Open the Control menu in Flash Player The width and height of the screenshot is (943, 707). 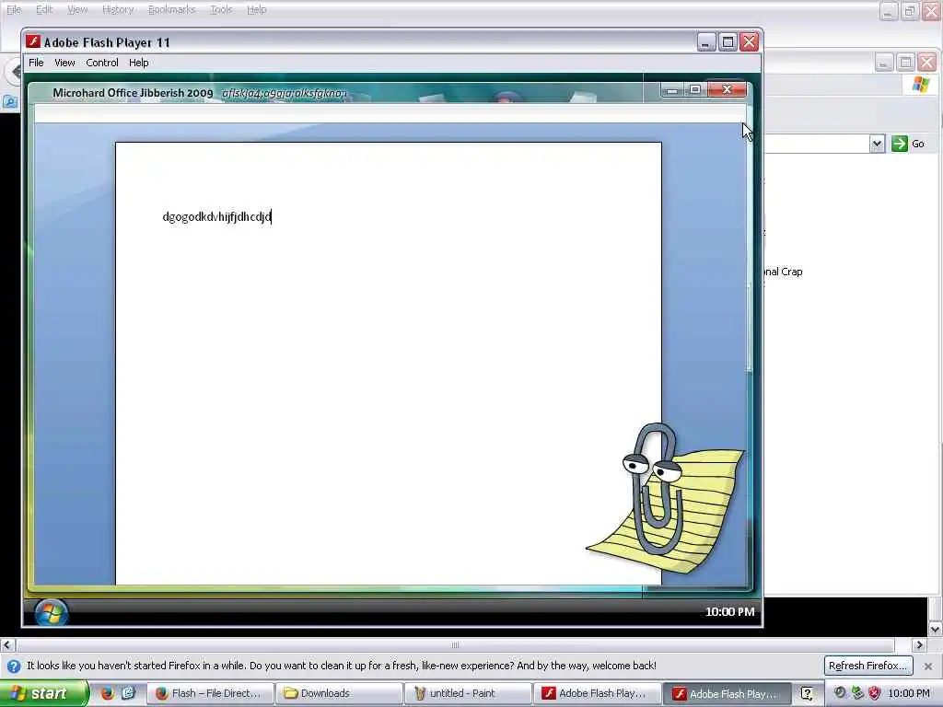[102, 63]
